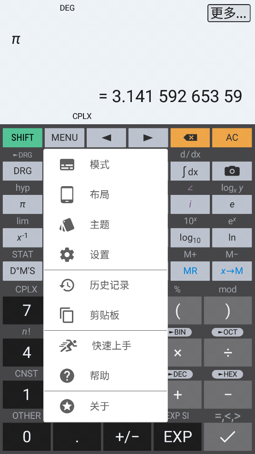Viewport: 255px width, 454px height.
Task: Click the history clock icon
Action: pos(67,285)
